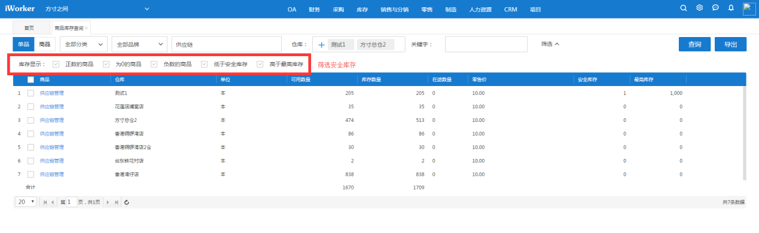Open the OA menu
The image size is (759, 233).
[292, 10]
